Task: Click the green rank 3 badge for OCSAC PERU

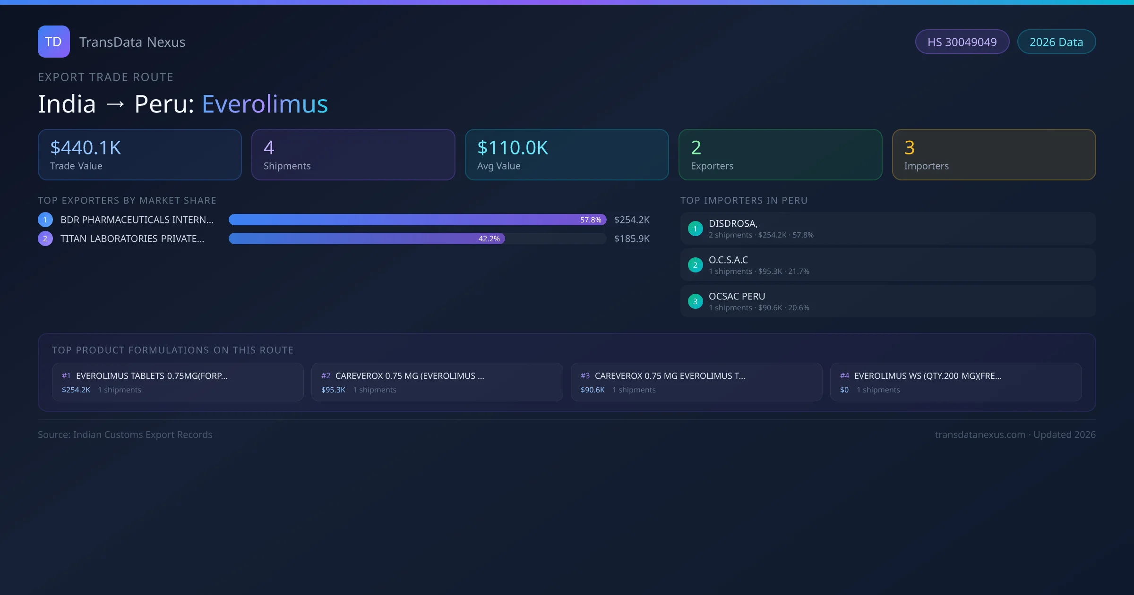Action: pyautogui.click(x=695, y=301)
